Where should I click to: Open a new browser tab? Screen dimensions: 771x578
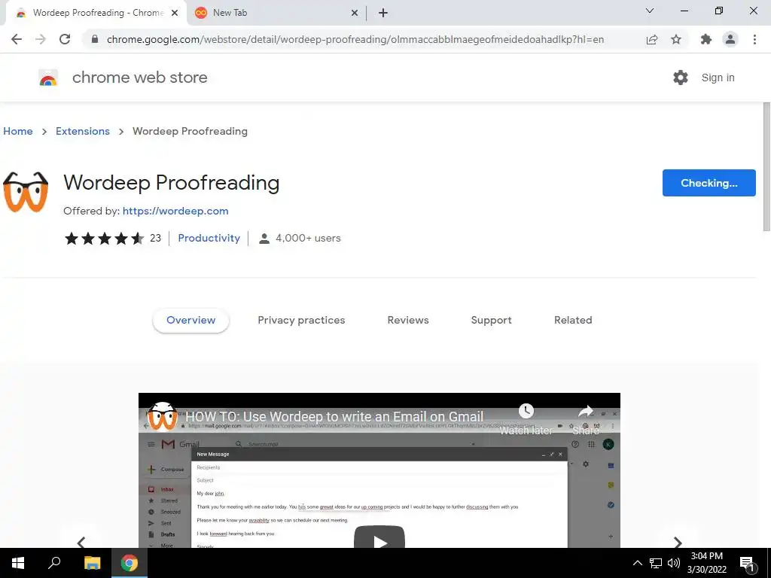pyautogui.click(x=383, y=14)
